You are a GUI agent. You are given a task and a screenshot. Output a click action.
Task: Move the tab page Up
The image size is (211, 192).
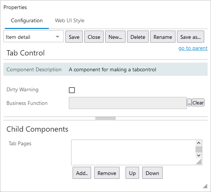132,173
